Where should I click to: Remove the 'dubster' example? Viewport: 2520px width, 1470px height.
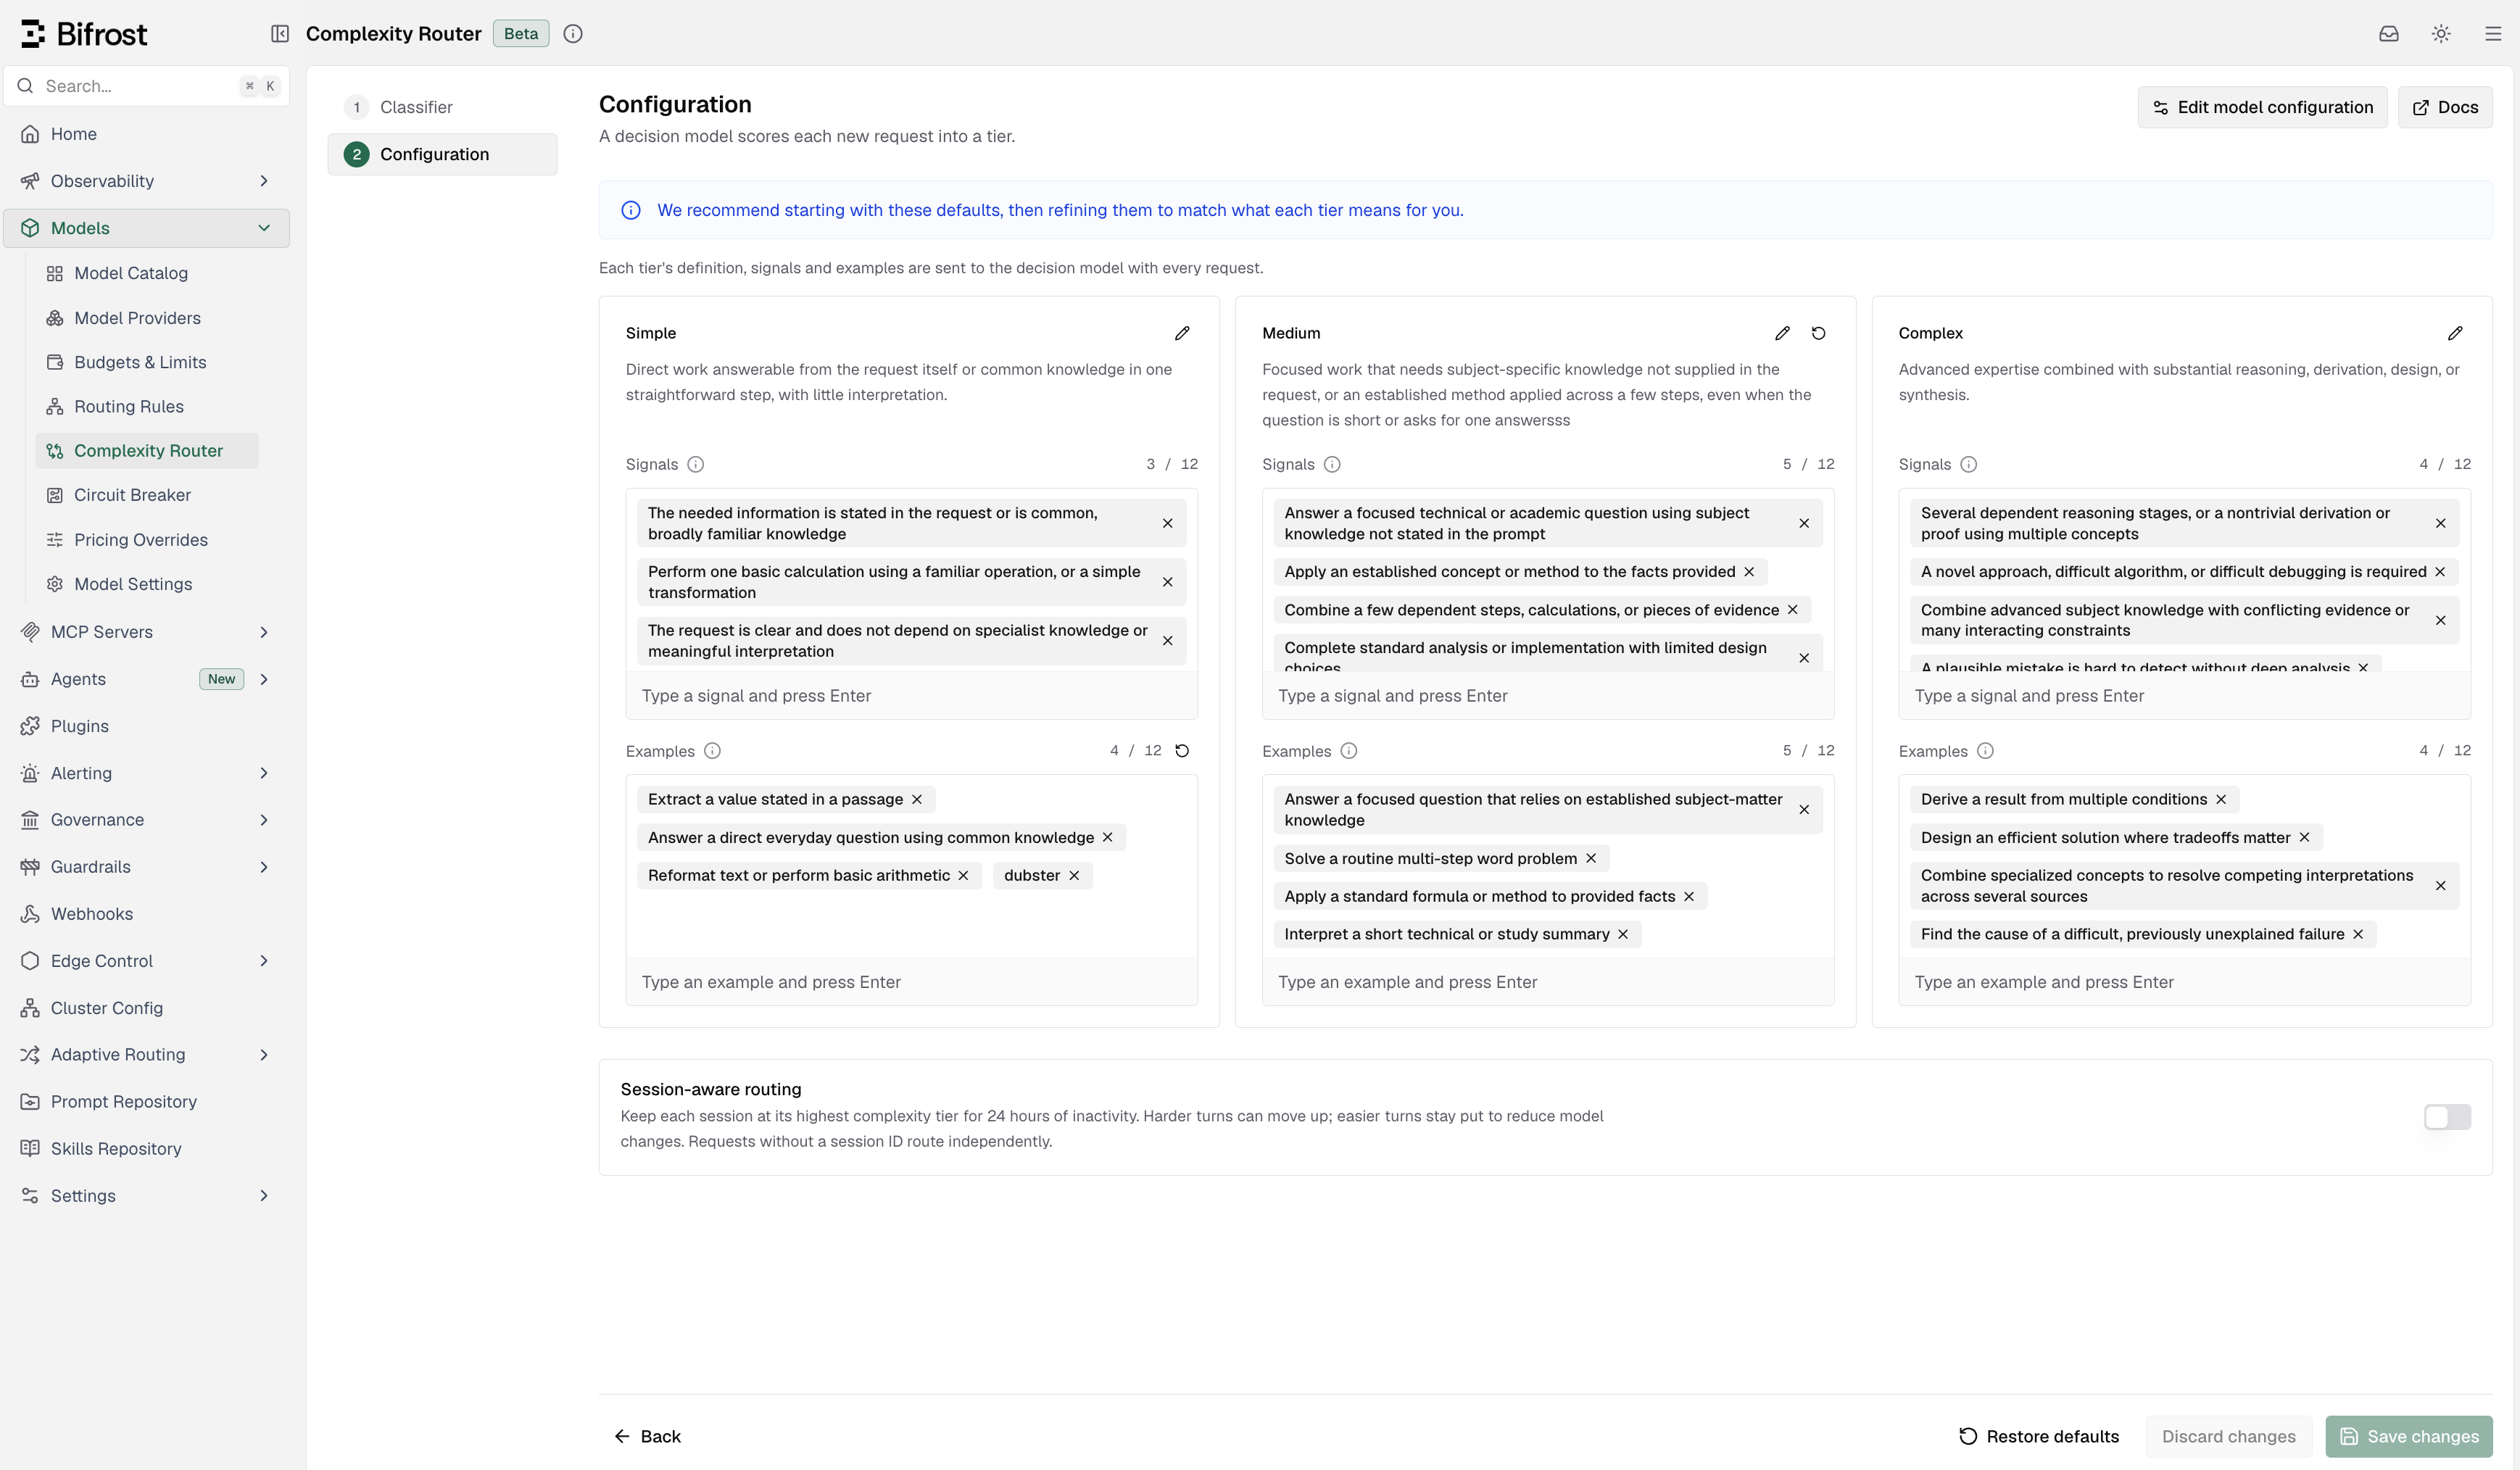pyautogui.click(x=1074, y=875)
